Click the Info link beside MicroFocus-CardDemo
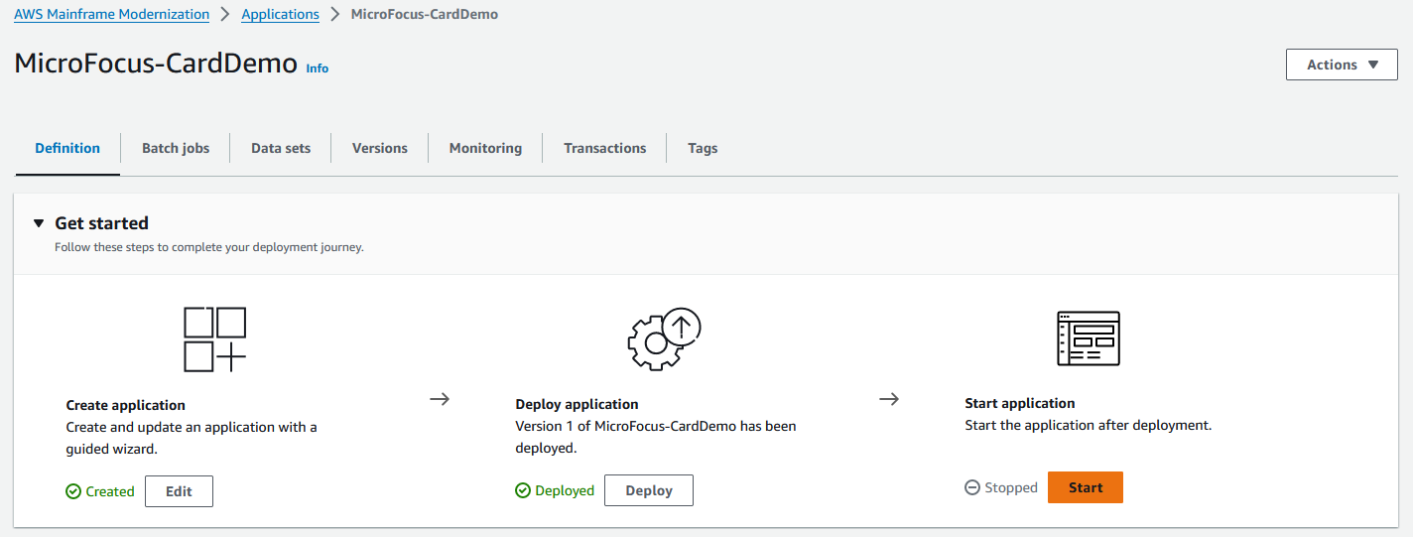This screenshot has width=1413, height=537. tap(318, 68)
